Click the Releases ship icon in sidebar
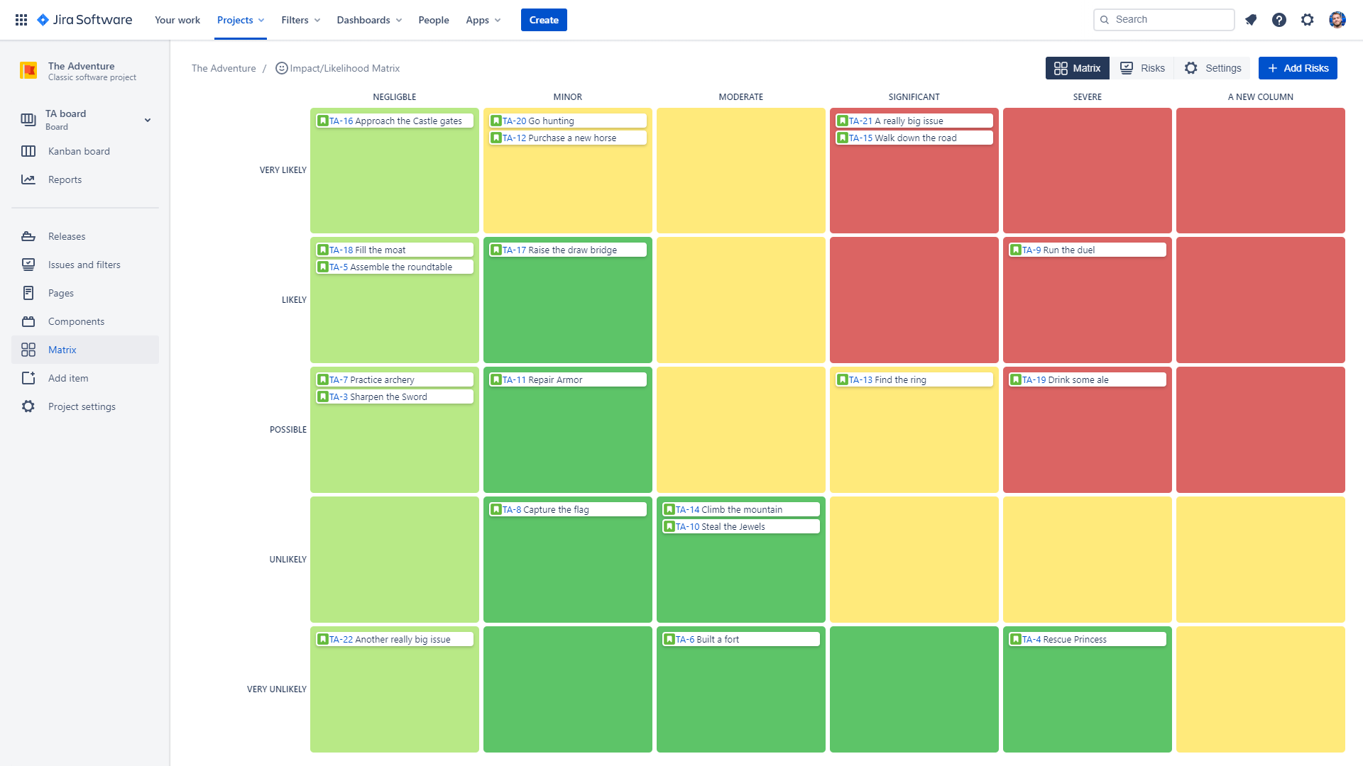 coord(28,236)
